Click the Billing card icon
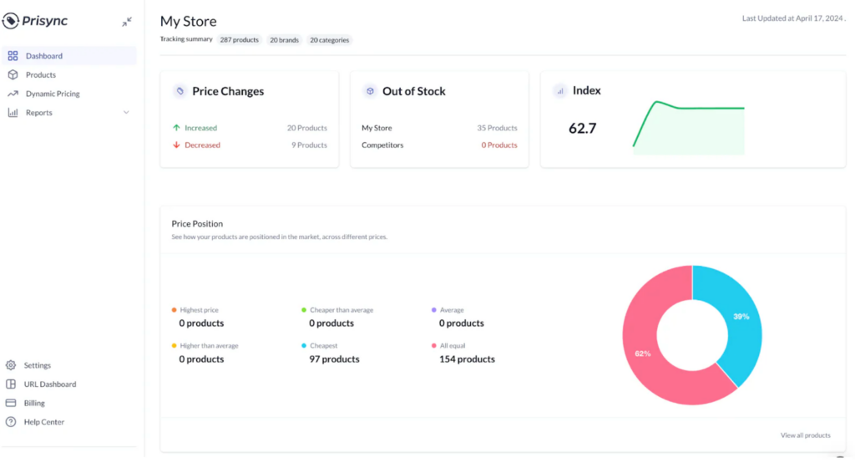The height and width of the screenshot is (468, 855). [11, 403]
